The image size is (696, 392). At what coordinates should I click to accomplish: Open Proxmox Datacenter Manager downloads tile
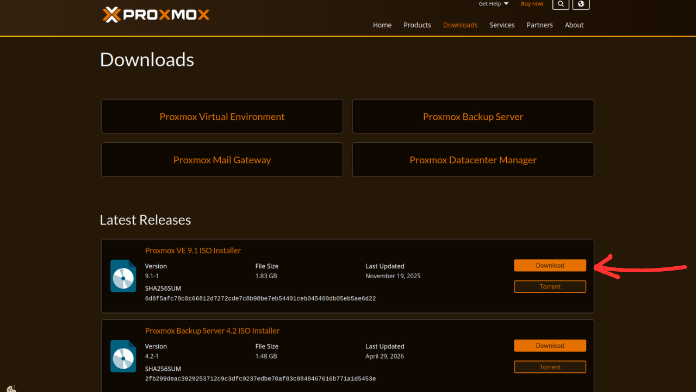coord(473,160)
